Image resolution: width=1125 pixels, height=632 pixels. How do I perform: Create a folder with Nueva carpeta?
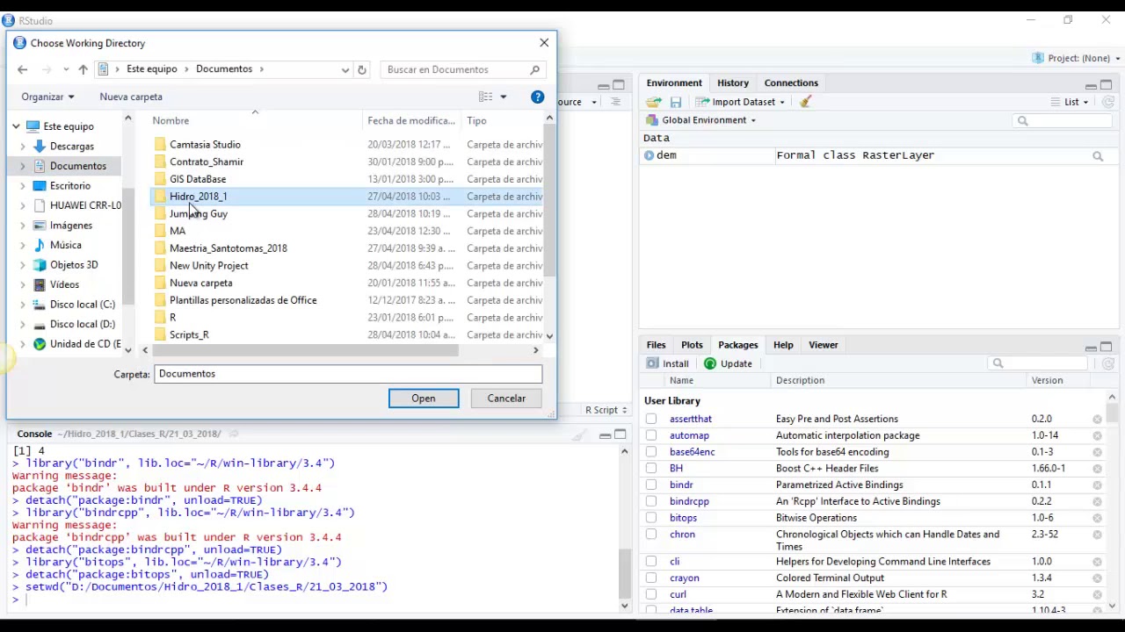[x=131, y=97]
